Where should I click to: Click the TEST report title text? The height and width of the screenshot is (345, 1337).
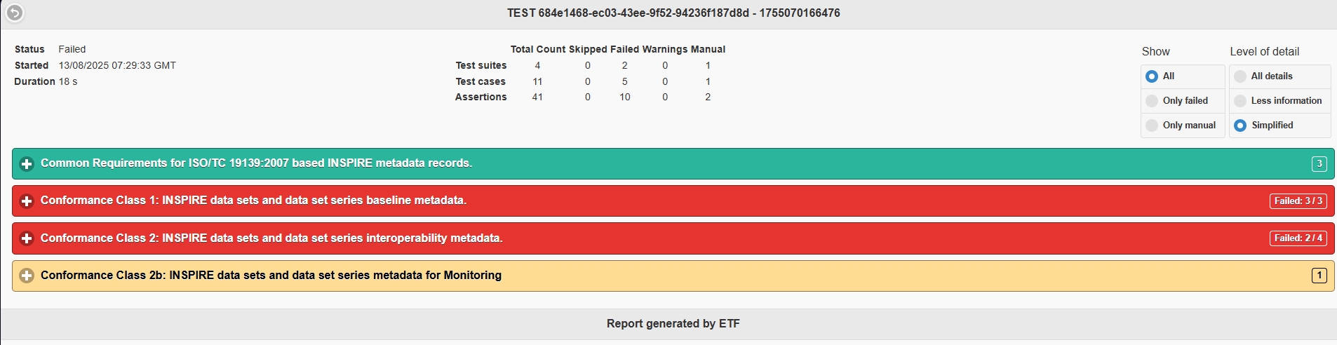click(673, 13)
